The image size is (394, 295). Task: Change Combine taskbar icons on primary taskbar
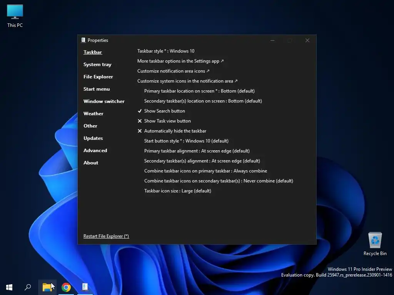click(x=205, y=171)
